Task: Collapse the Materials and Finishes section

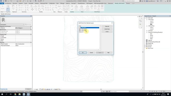Action: coord(31,26)
